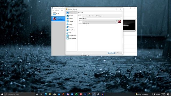Screen dimensions: 171x96
Task: Click Cancel in the Settings dialog
Action: (119, 53)
